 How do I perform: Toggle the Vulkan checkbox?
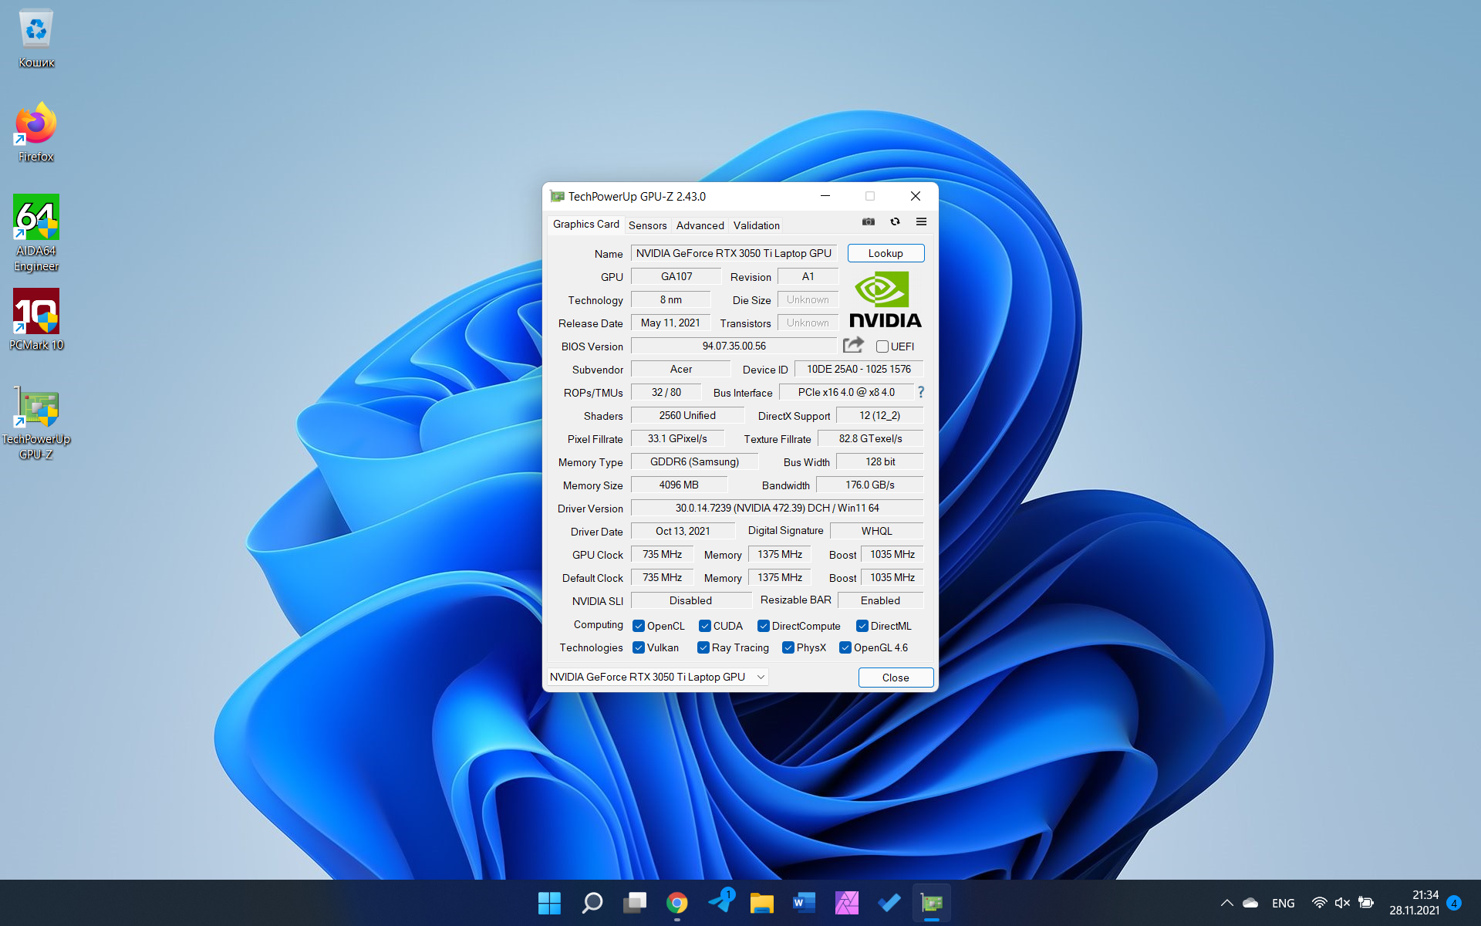tap(639, 647)
